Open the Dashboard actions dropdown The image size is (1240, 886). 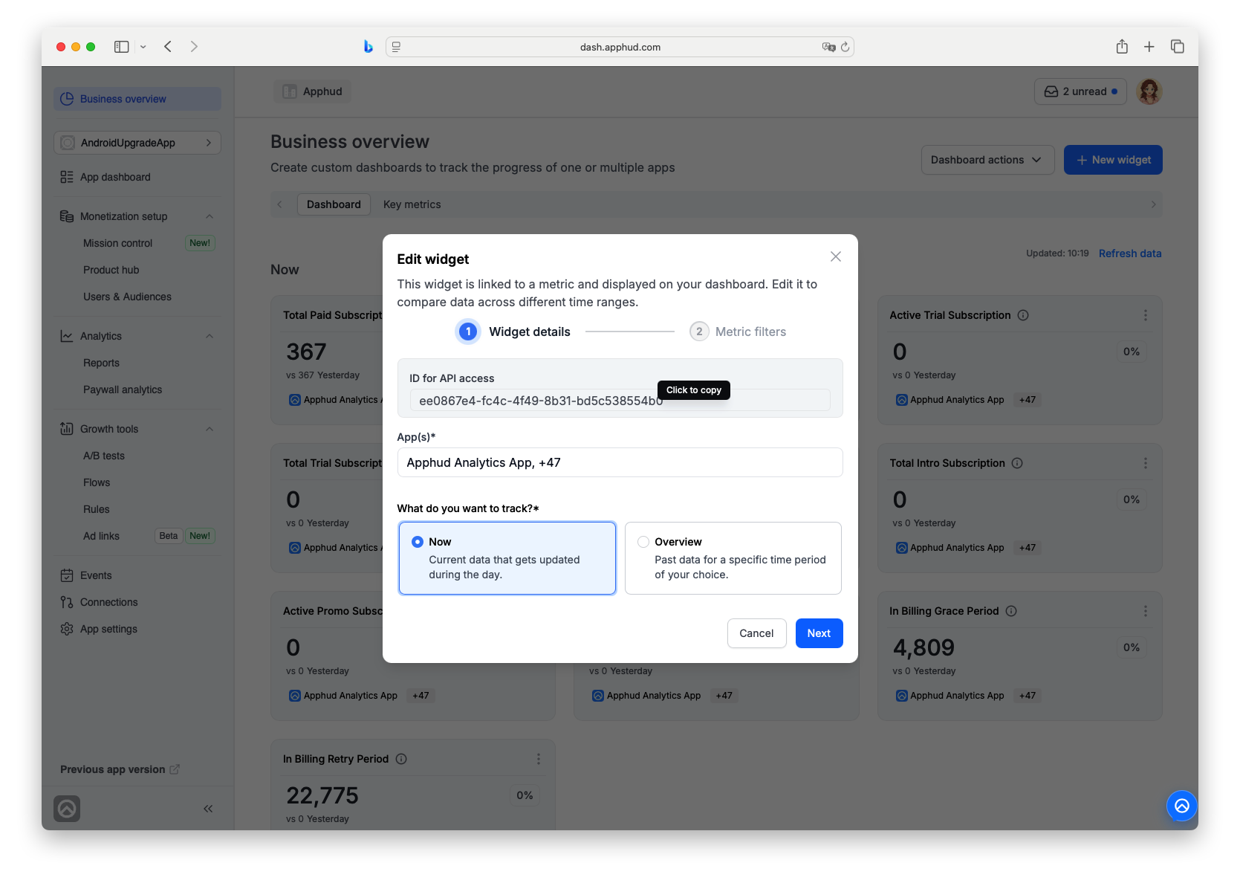pyautogui.click(x=987, y=160)
